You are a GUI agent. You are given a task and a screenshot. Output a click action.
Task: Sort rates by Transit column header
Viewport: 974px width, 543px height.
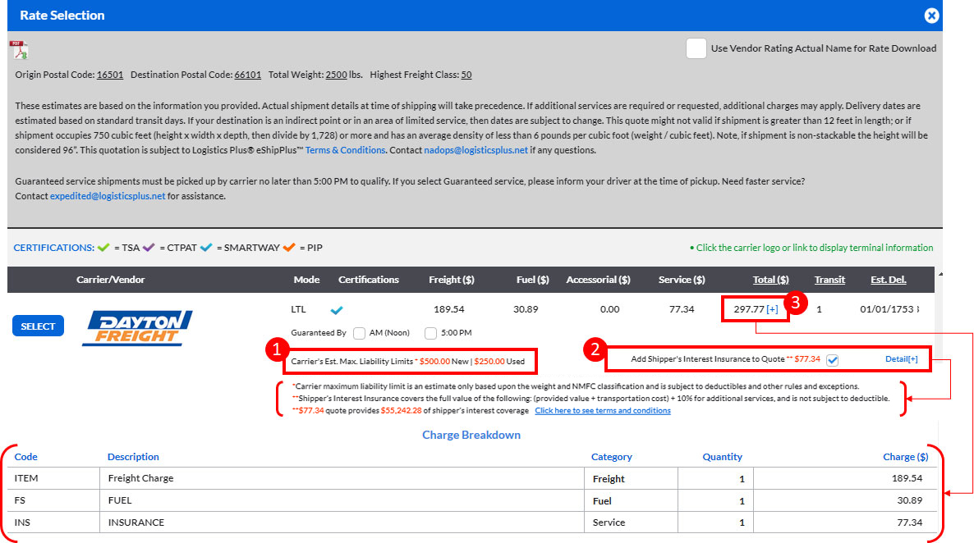829,280
